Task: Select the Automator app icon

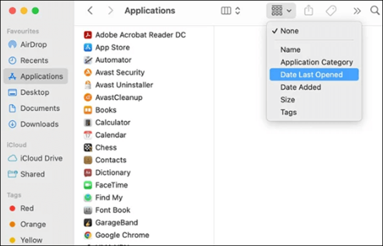Action: [x=88, y=60]
